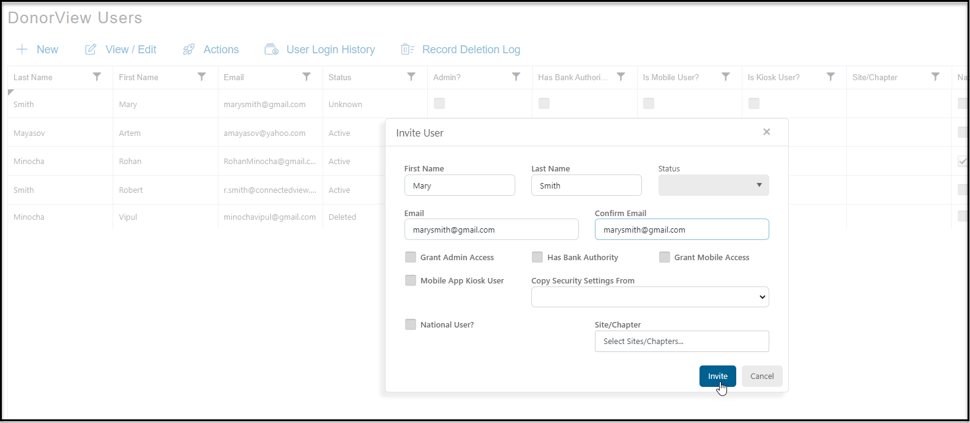Select the Rohan first name cell
The image size is (970, 423).
pos(165,162)
